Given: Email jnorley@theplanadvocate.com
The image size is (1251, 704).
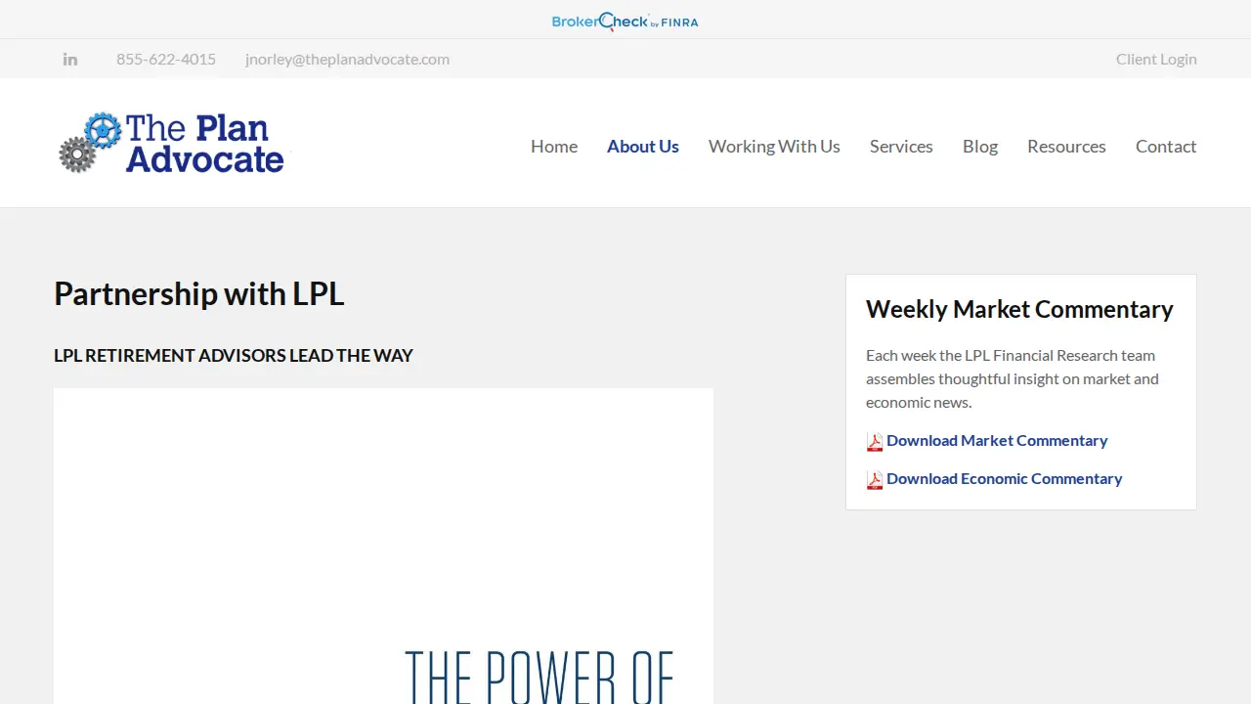Looking at the screenshot, I should (x=347, y=59).
